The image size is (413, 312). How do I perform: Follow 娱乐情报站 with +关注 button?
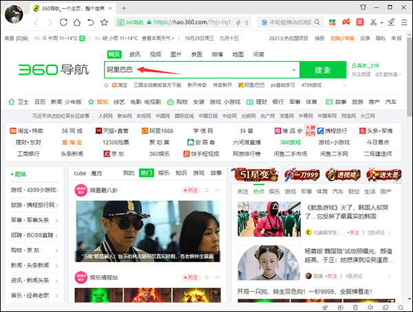pyautogui.click(x=191, y=277)
